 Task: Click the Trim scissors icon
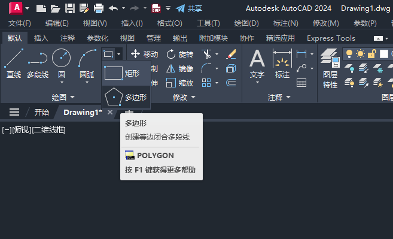206,54
